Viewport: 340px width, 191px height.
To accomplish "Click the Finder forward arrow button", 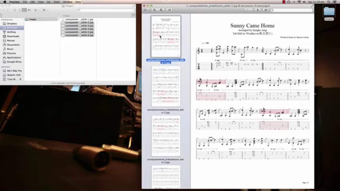I will pos(8,10).
